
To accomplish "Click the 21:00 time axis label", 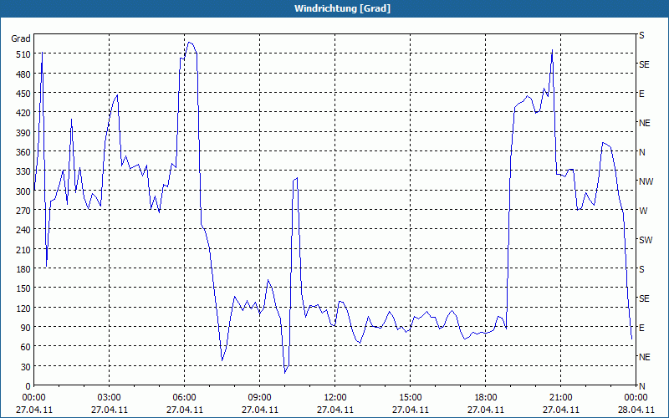I will tap(560, 398).
